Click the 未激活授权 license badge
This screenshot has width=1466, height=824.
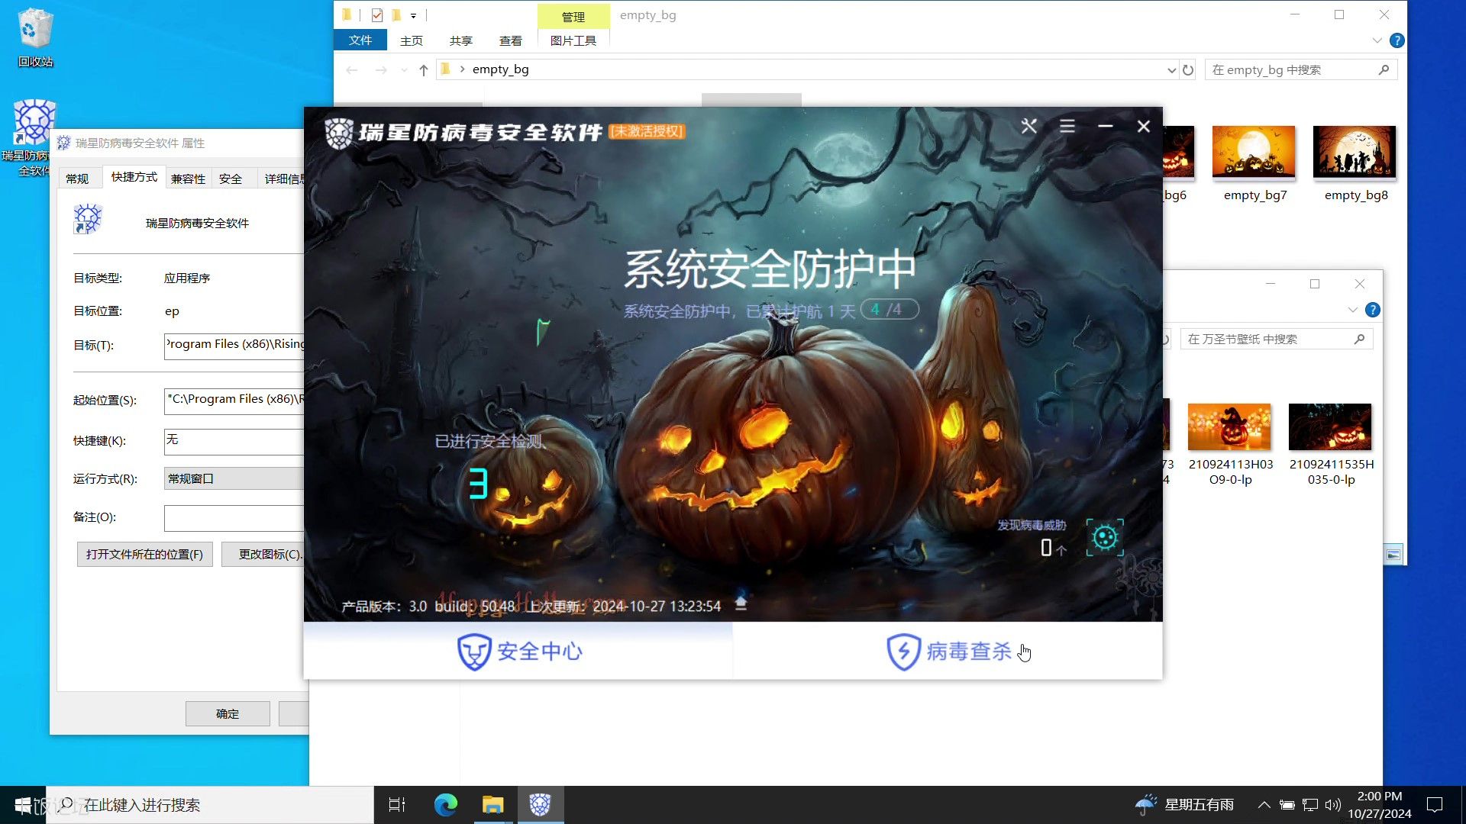tap(647, 131)
